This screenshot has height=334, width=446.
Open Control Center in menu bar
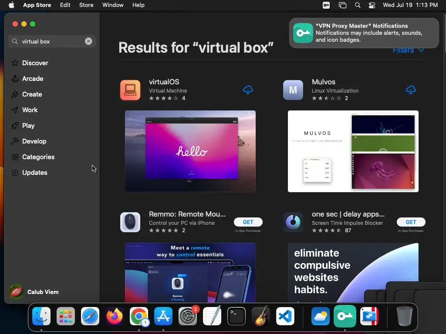tap(372, 5)
